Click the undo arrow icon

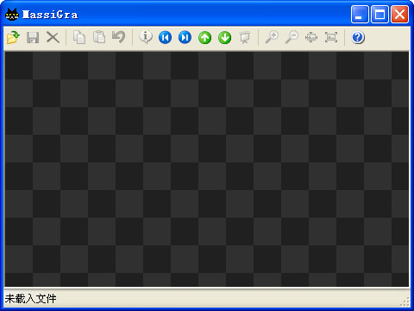[x=119, y=37]
